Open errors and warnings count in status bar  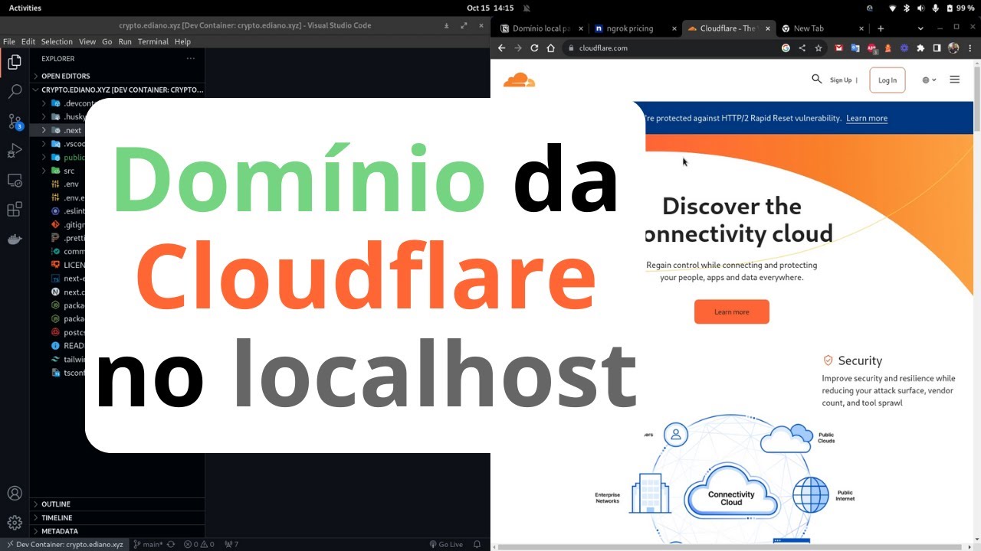tap(199, 545)
